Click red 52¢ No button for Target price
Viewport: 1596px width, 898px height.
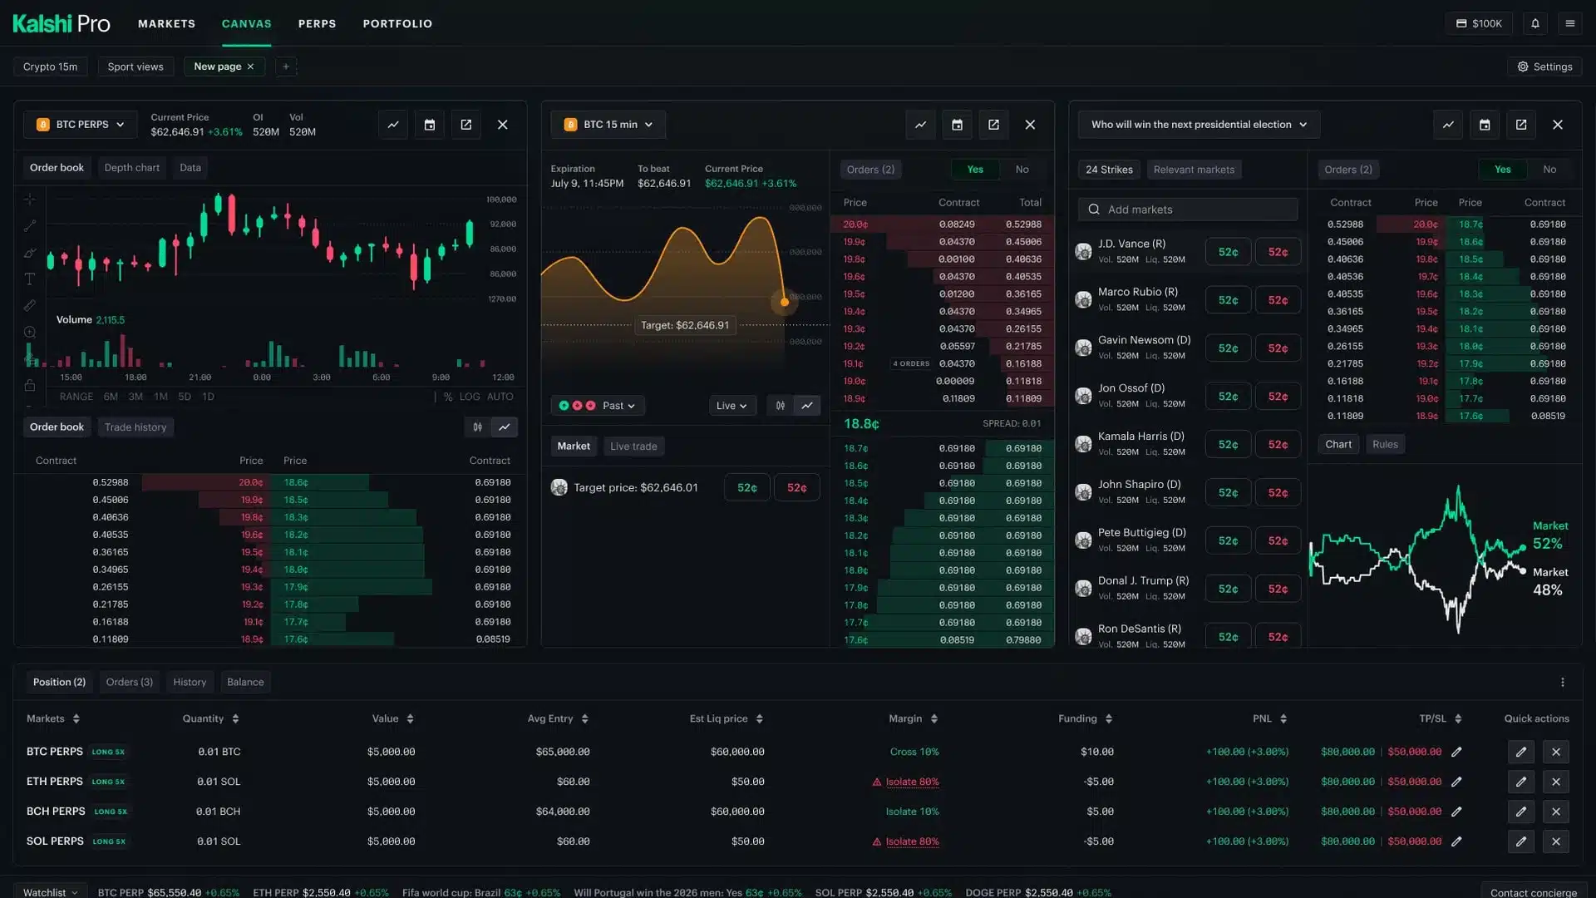click(796, 488)
